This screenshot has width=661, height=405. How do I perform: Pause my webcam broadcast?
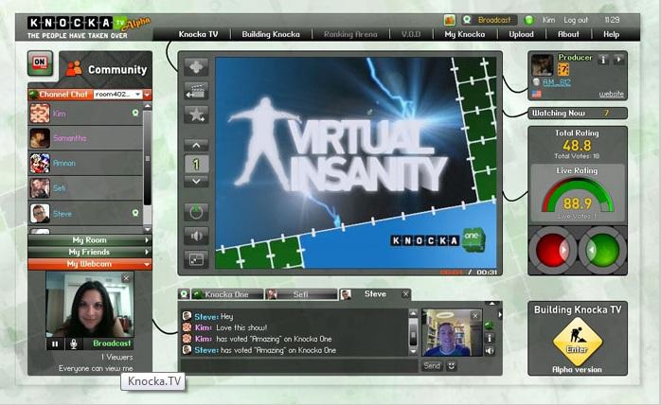click(55, 343)
